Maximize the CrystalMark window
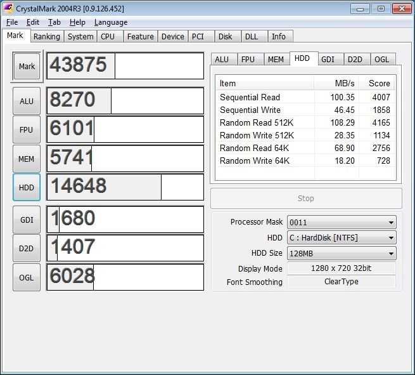Screen dimensions: 415x375 381,9
